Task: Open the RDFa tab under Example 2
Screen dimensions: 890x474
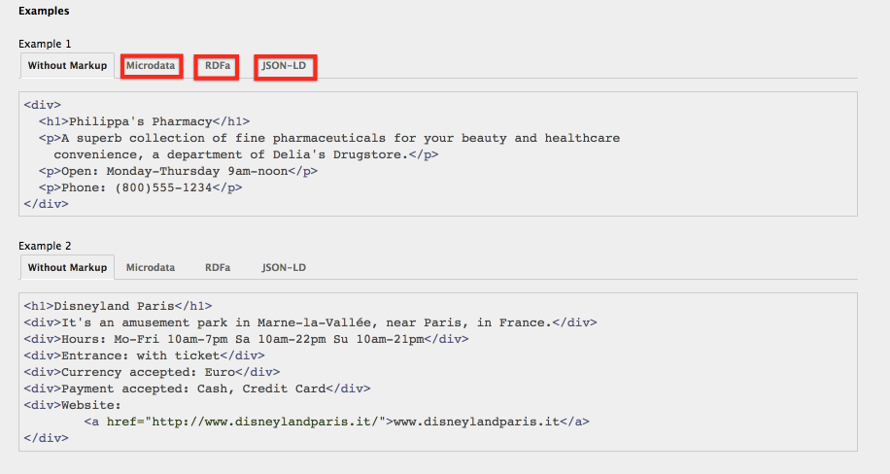Action: tap(218, 268)
